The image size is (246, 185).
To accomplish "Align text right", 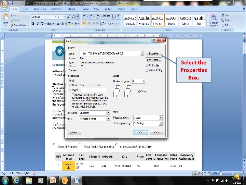I will click(93, 24).
